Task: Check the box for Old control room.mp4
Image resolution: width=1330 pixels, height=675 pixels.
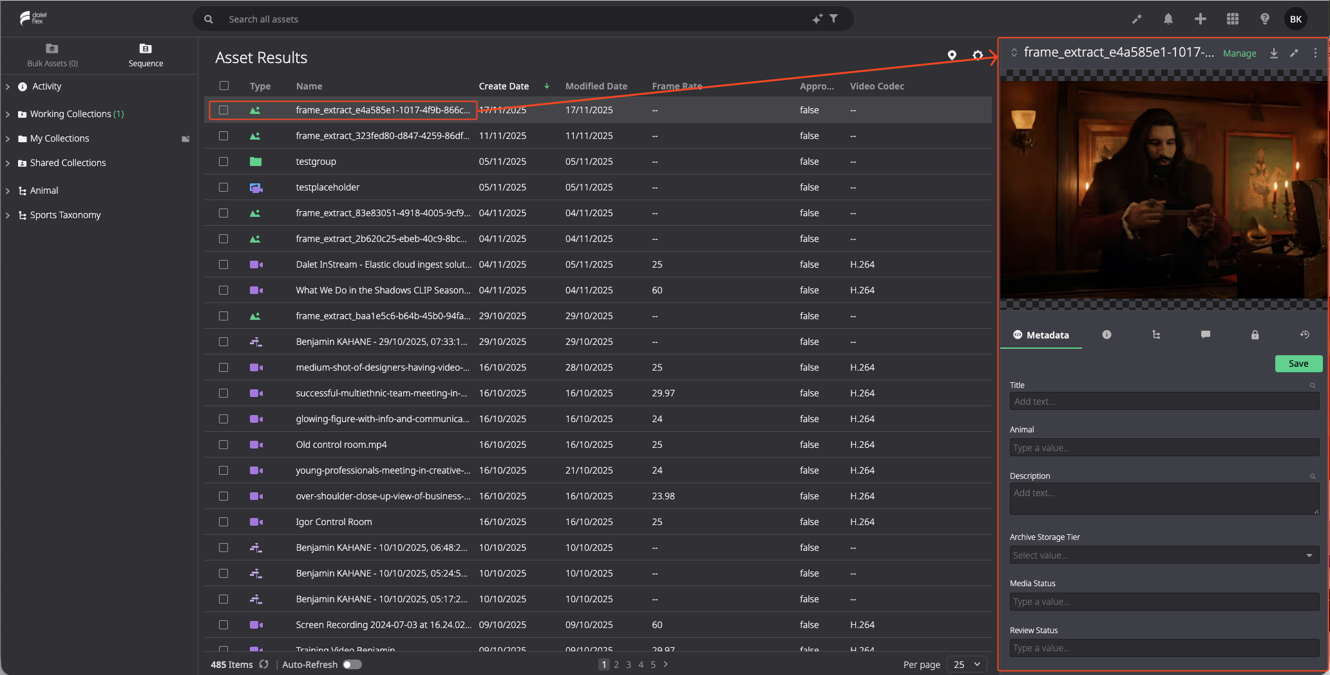Action: (223, 445)
